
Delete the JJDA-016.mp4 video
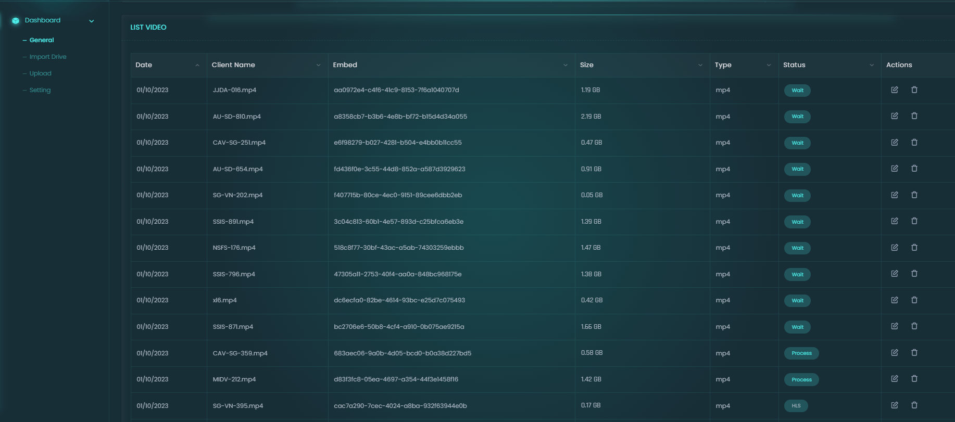click(x=914, y=90)
